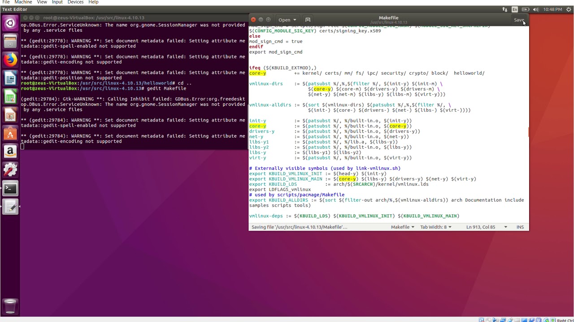Open the Trash in the launcher

[x=10, y=306]
